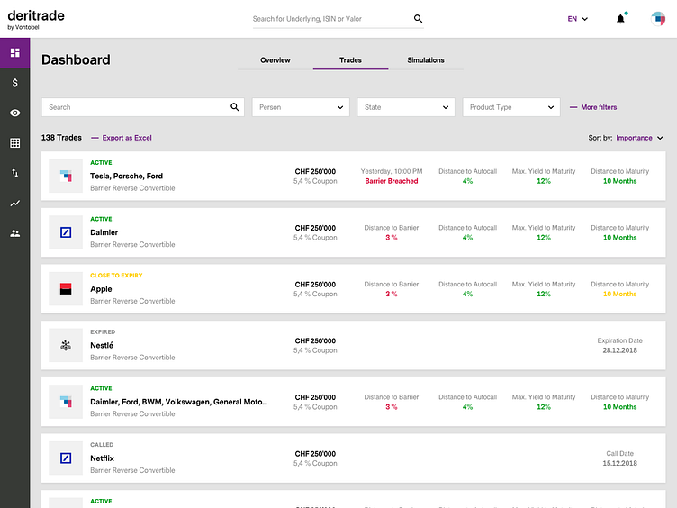The height and width of the screenshot is (508, 677).
Task: Click the Export as Excel link
Action: point(126,138)
